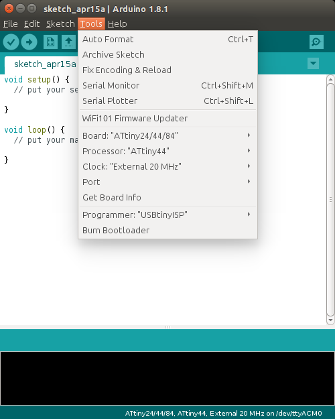
Task: Click the editor vertical scrollbar track
Action: 330,200
